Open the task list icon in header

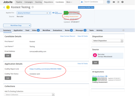point(118,2)
